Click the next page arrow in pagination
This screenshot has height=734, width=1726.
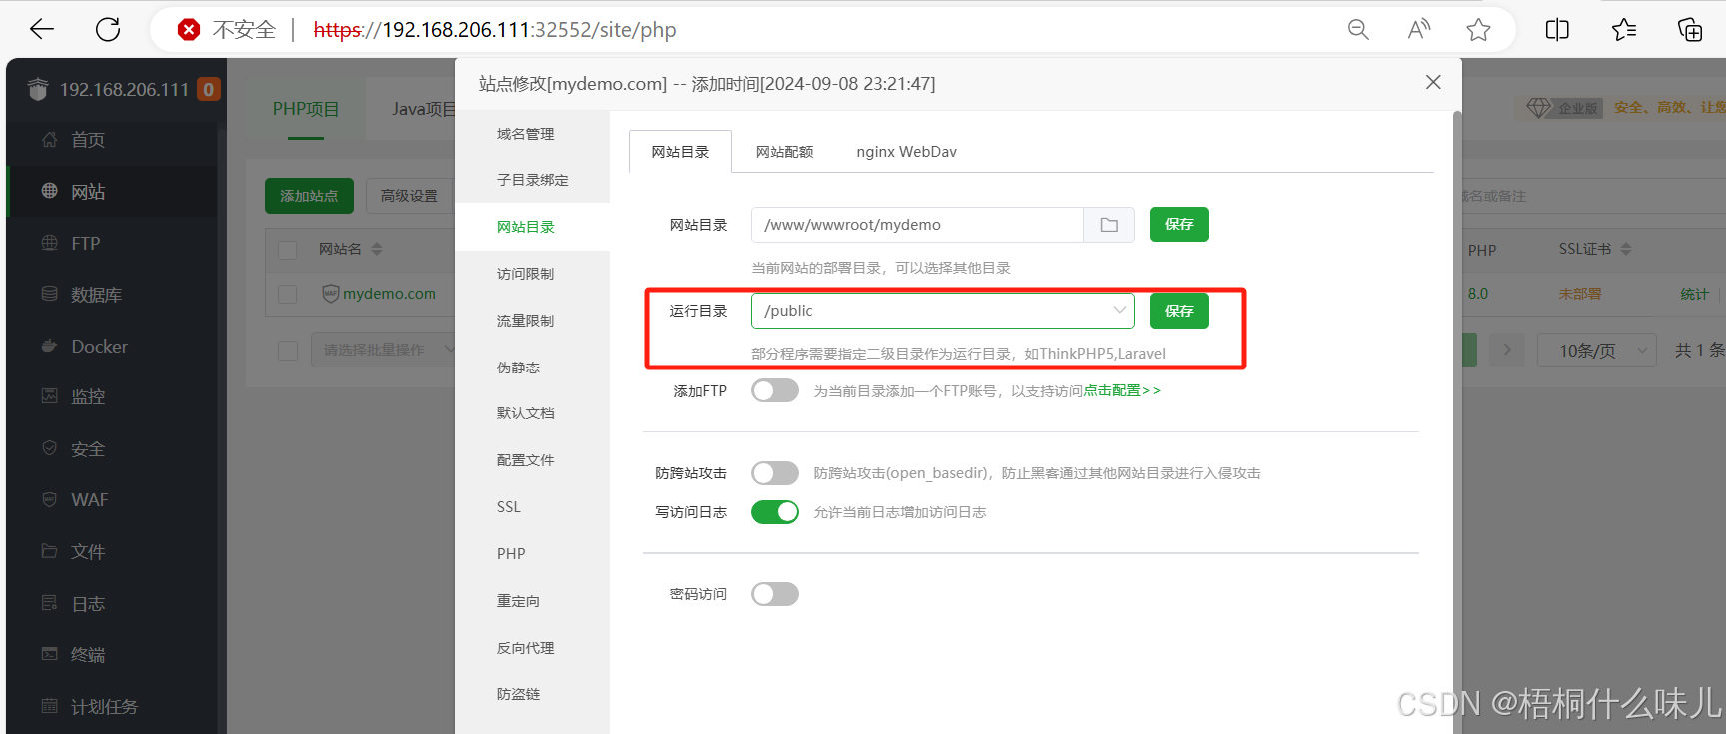coord(1507,350)
